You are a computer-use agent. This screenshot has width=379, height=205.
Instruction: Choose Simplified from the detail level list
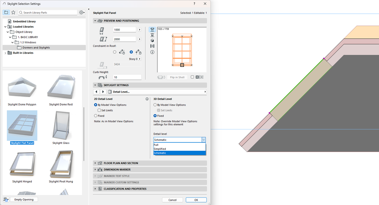click(x=160, y=149)
